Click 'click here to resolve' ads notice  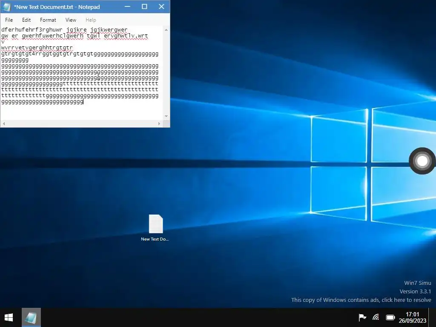(x=407, y=300)
